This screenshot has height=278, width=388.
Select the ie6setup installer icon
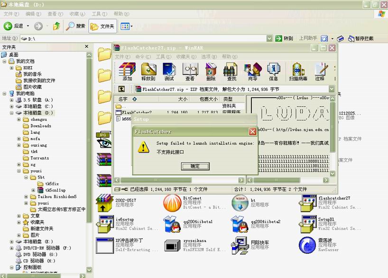tap(104, 224)
